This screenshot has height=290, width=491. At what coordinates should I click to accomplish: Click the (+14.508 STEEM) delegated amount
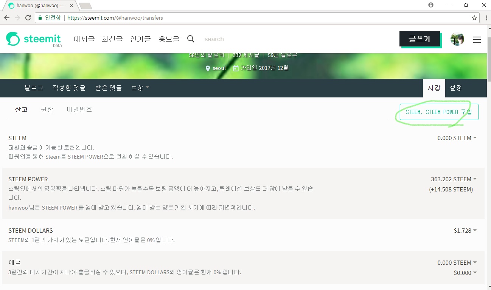(x=451, y=189)
